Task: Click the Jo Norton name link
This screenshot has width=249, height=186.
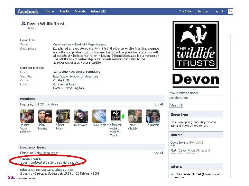Action: [x=152, y=125]
